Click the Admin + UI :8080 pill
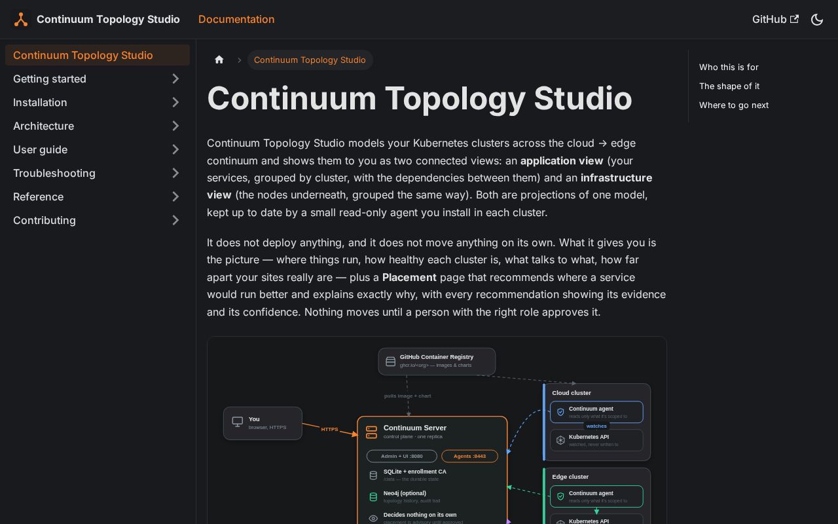The height and width of the screenshot is (524, 838). click(401, 456)
